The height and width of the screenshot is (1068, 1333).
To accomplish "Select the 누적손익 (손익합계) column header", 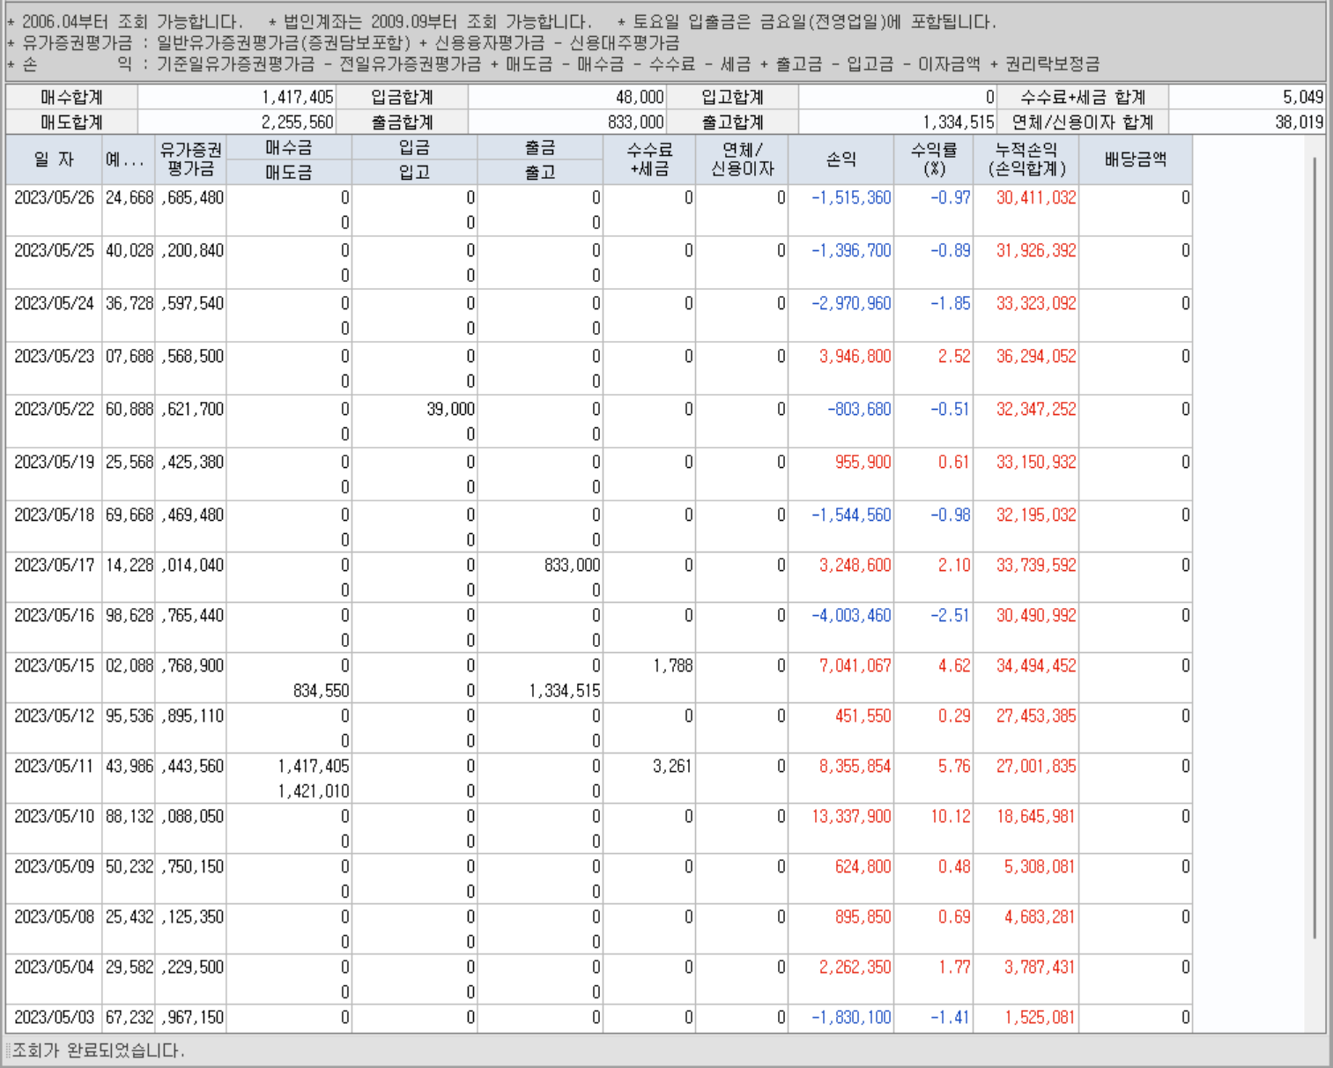I will click(1026, 159).
